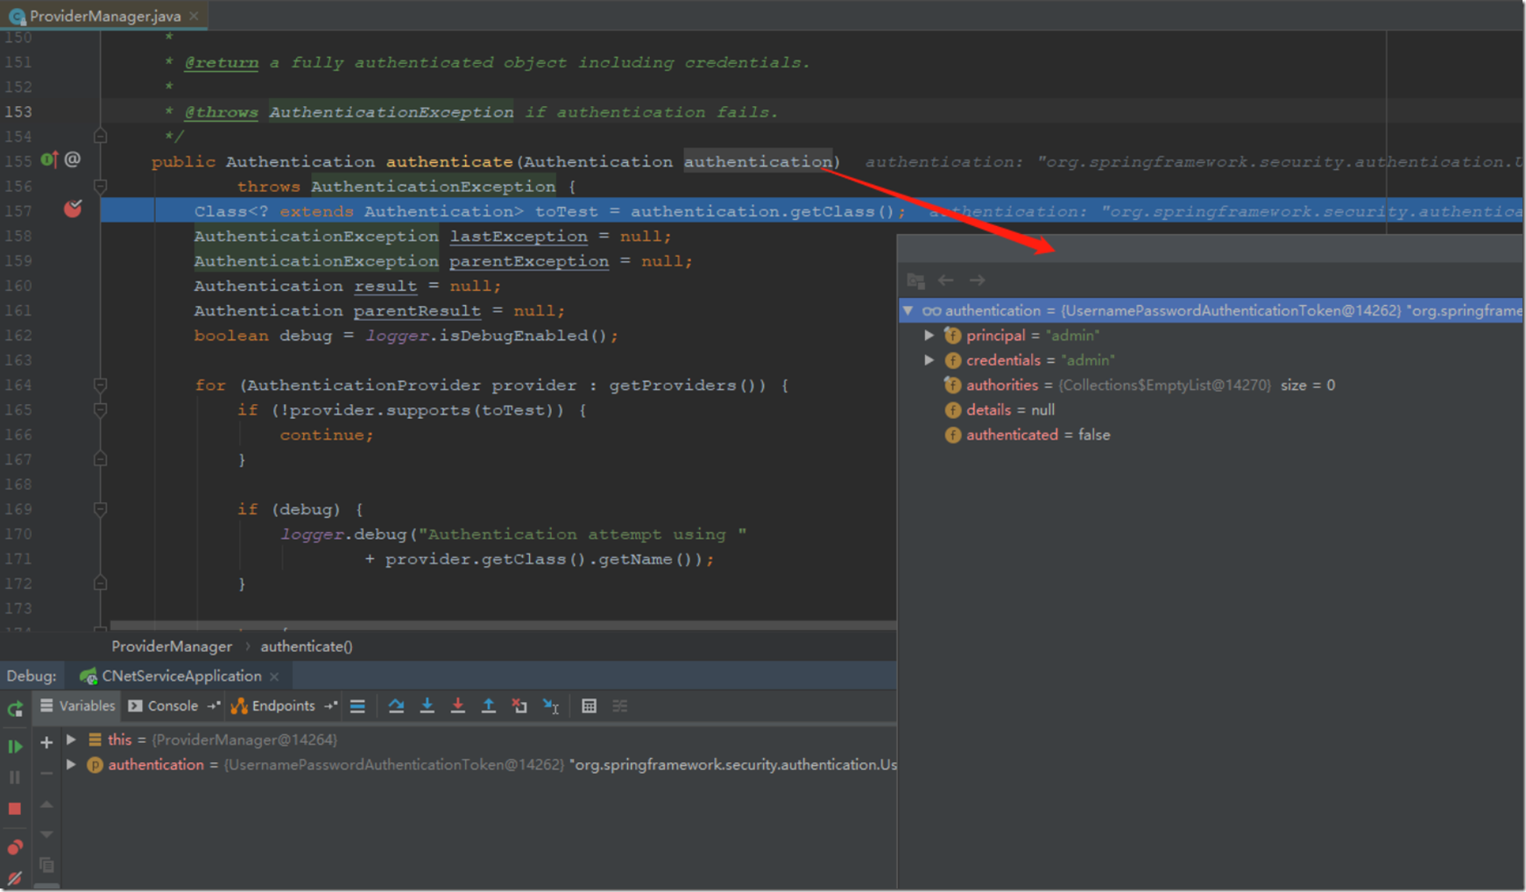Click the forward arrow in inspection popup
The height and width of the screenshot is (892, 1526).
[x=978, y=280]
